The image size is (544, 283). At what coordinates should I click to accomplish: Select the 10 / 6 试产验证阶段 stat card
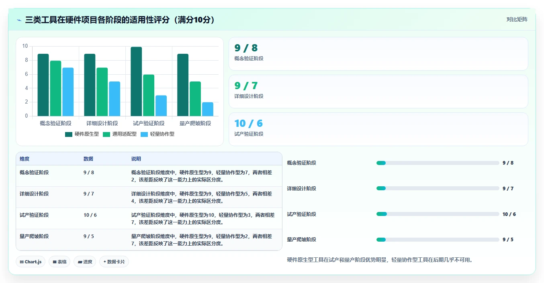point(378,129)
